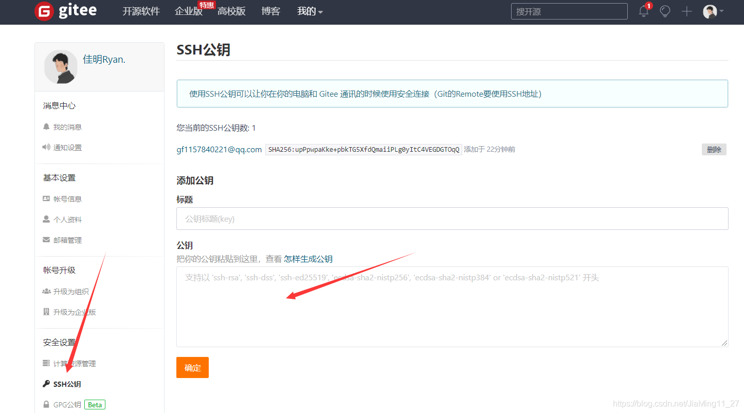Click the 公钥 public key textarea
Image resolution: width=744 pixels, height=413 pixels.
click(x=452, y=307)
